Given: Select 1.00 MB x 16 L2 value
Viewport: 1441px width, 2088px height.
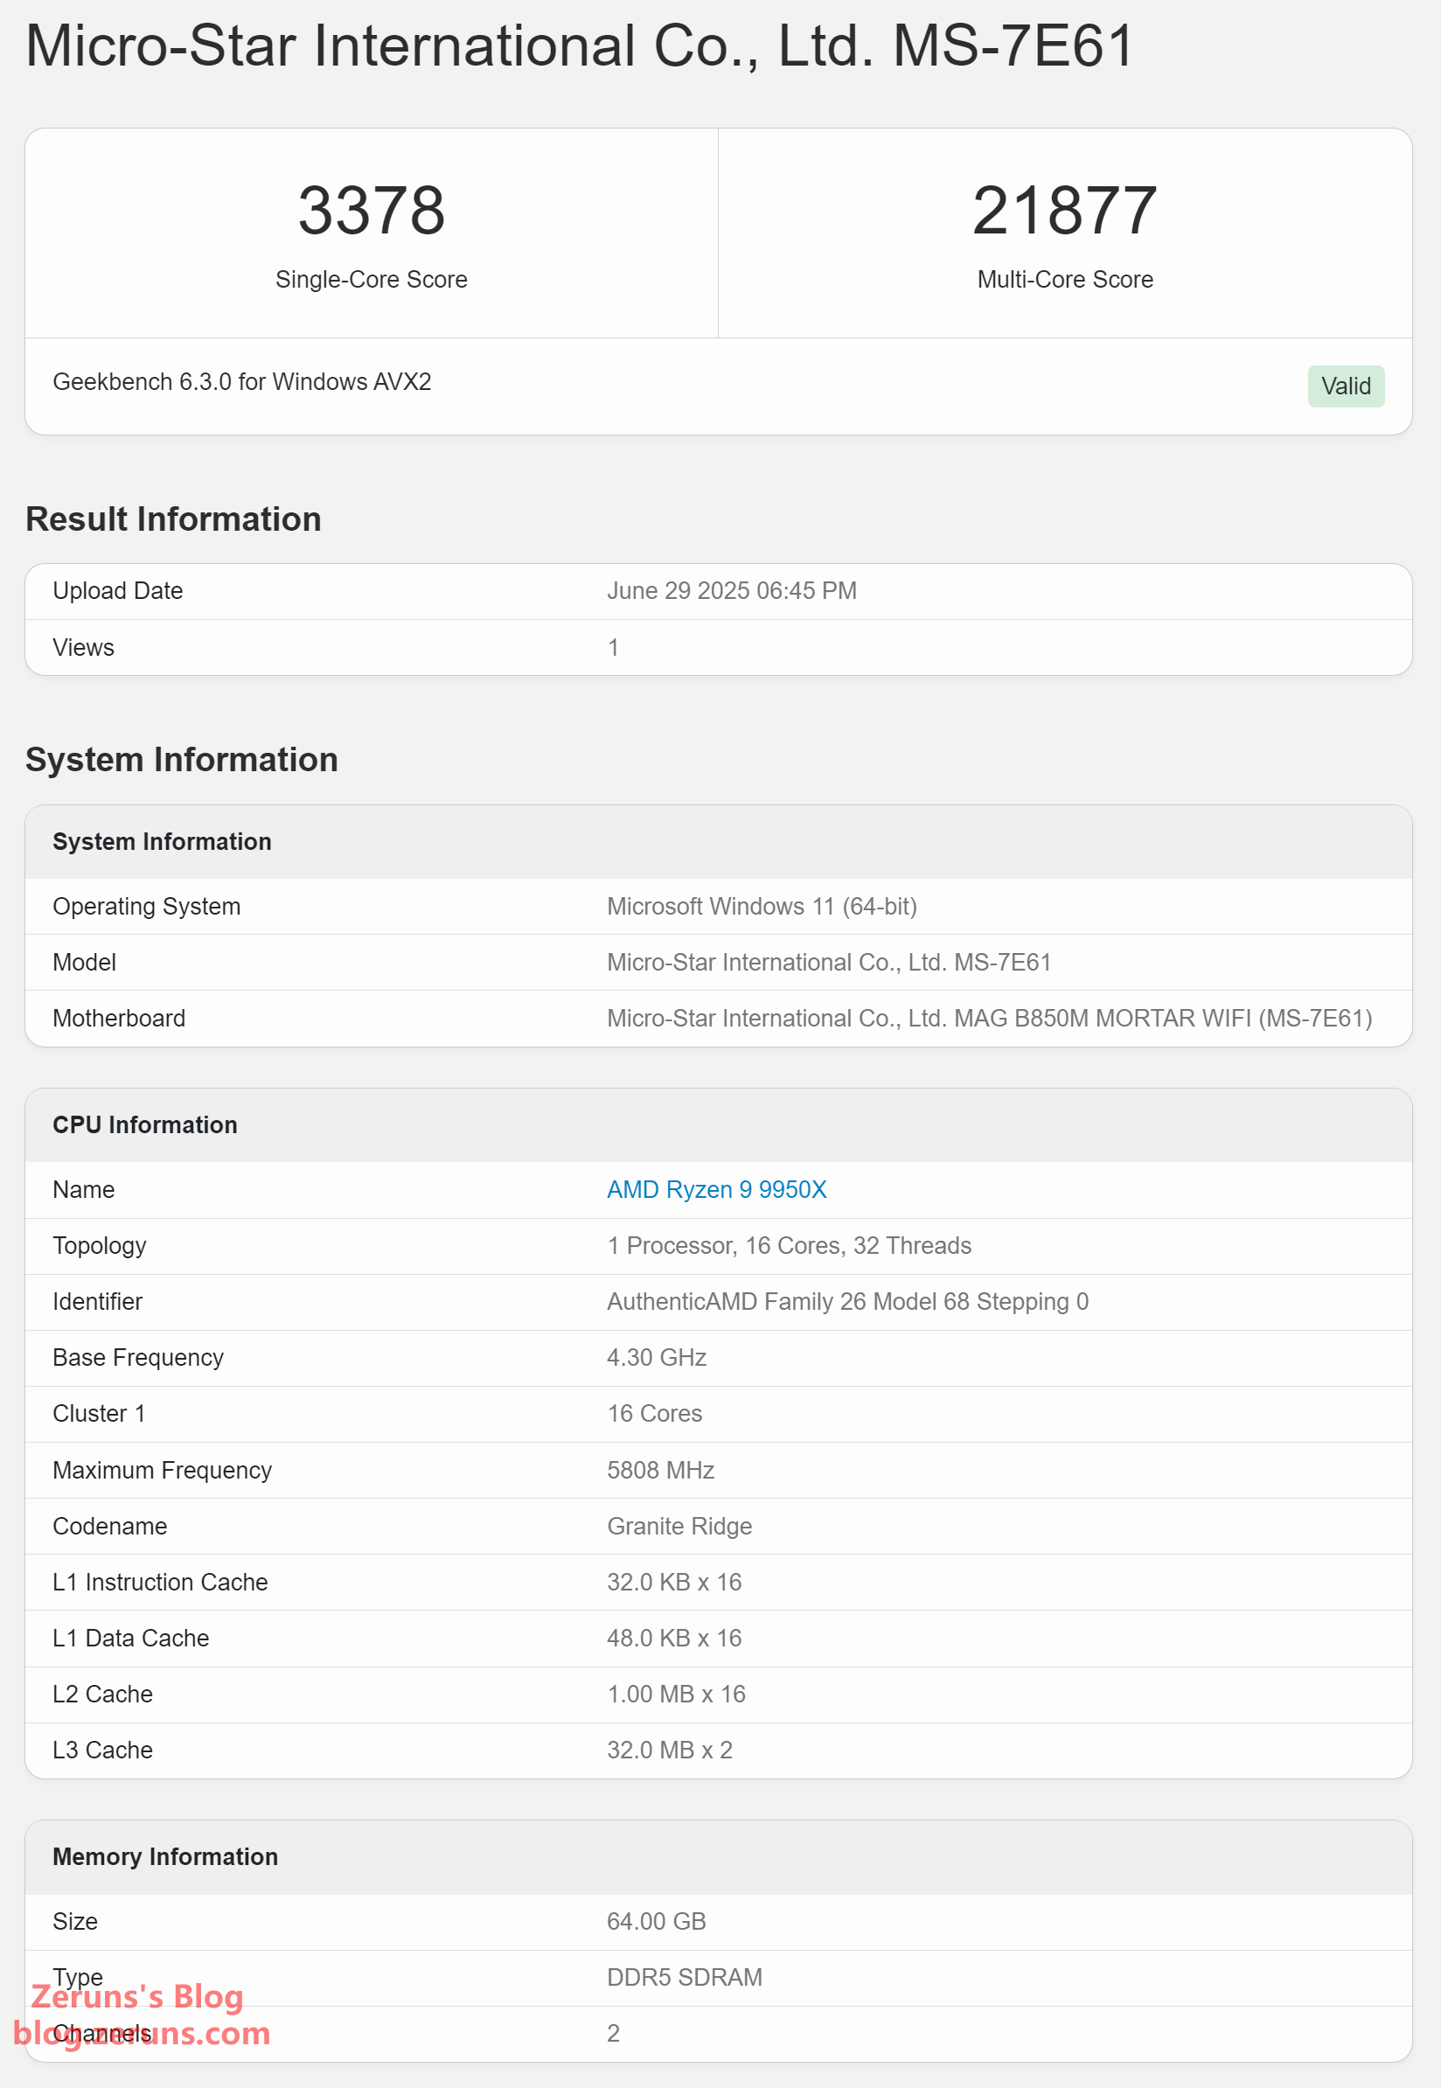Looking at the screenshot, I should point(675,1694).
